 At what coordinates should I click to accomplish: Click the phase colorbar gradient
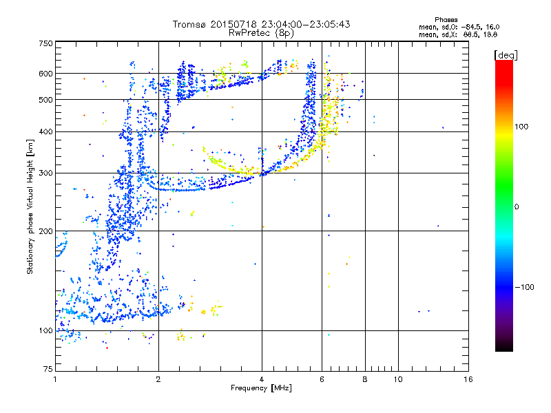click(504, 205)
